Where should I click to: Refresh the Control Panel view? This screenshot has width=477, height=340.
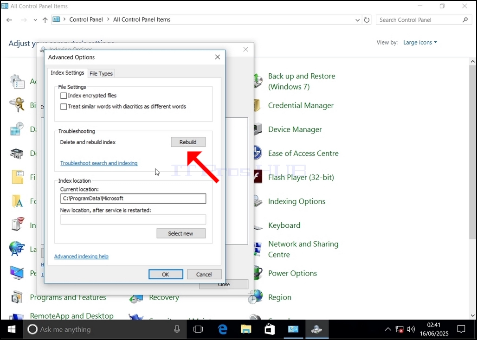[367, 20]
